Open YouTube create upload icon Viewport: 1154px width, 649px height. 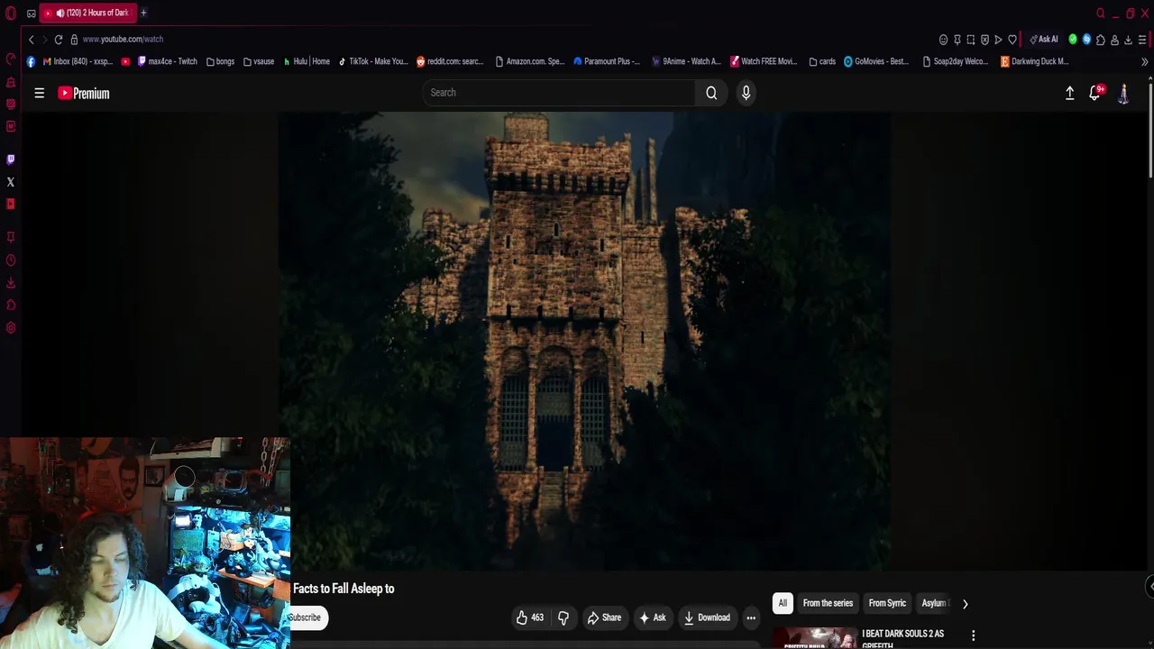coord(1070,93)
